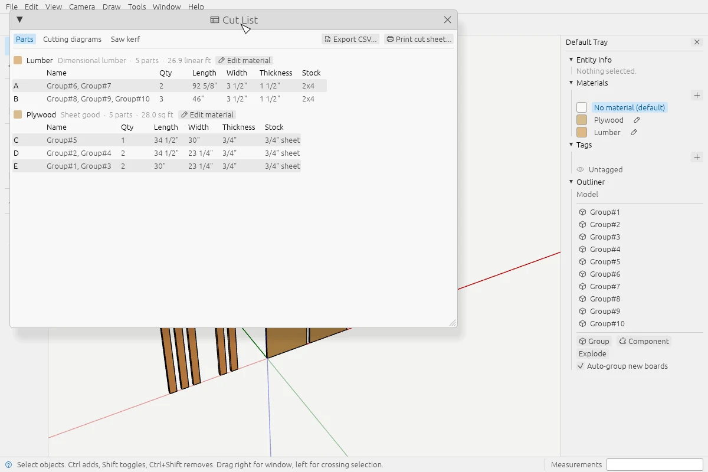Select the Plywood color swatch in Materials

click(582, 120)
